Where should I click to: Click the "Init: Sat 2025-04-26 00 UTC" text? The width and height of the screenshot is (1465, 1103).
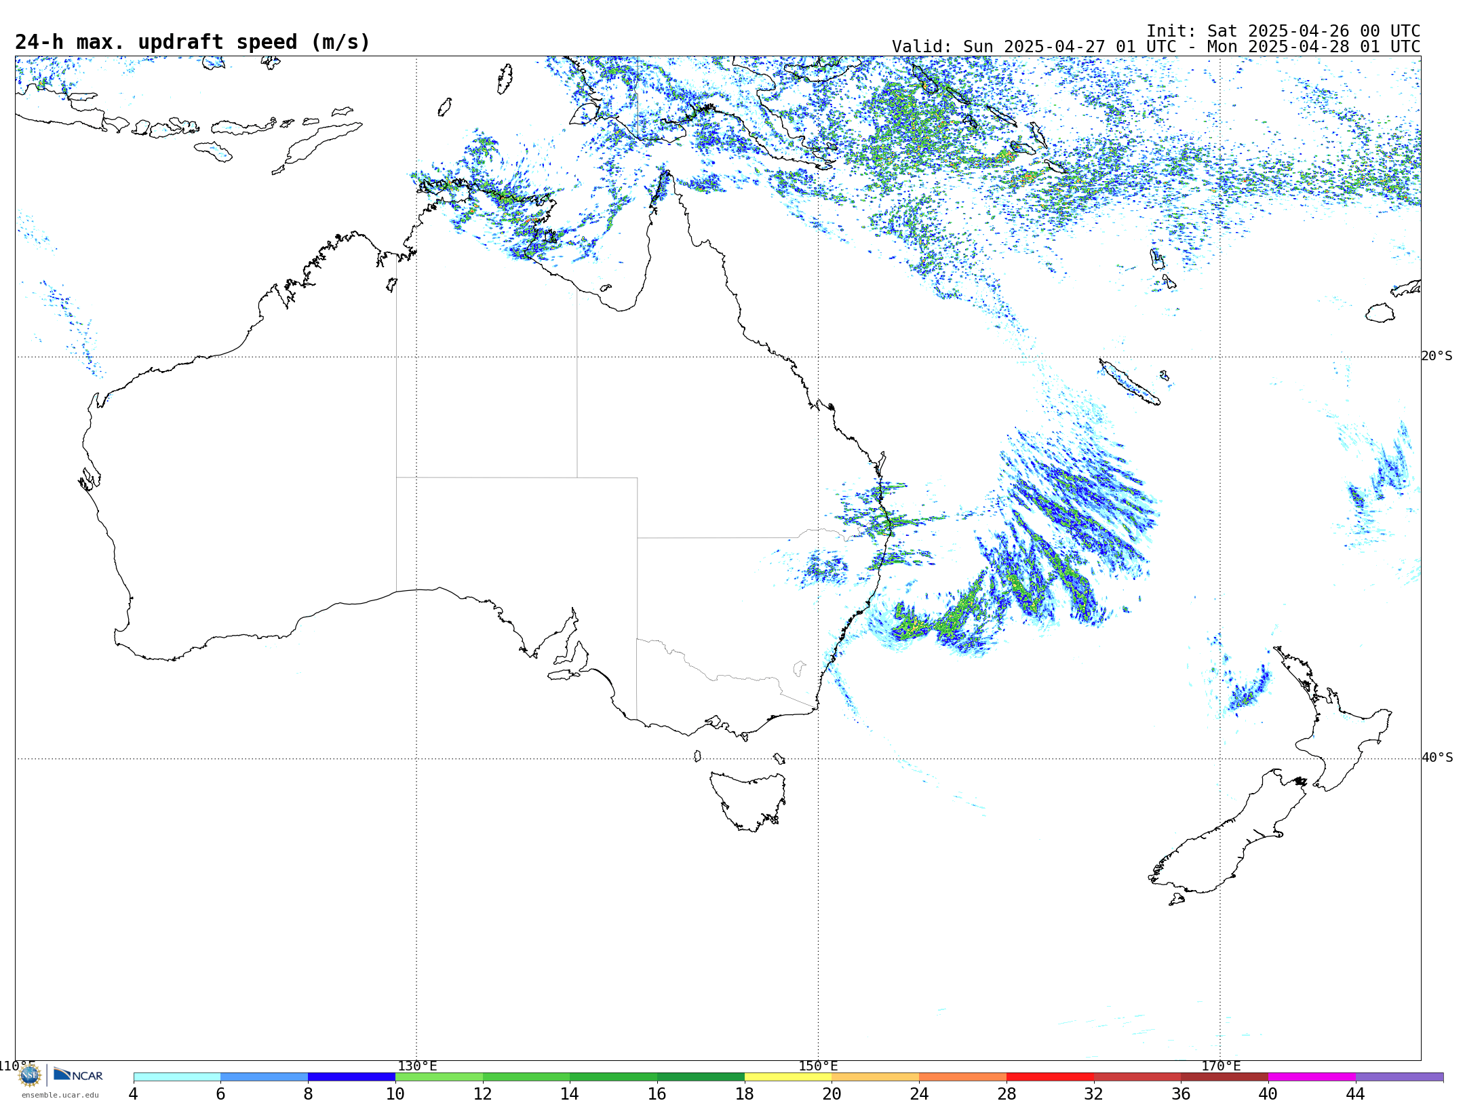[x=1283, y=31]
